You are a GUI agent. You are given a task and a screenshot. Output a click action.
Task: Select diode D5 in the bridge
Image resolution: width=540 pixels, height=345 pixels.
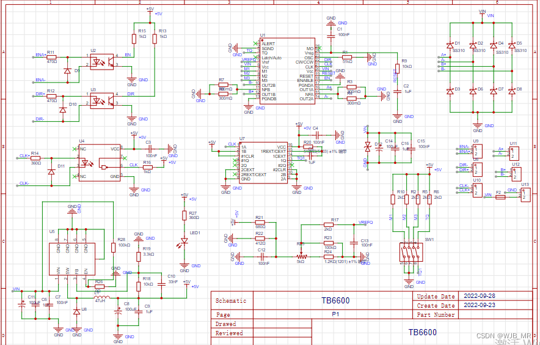[512, 45]
